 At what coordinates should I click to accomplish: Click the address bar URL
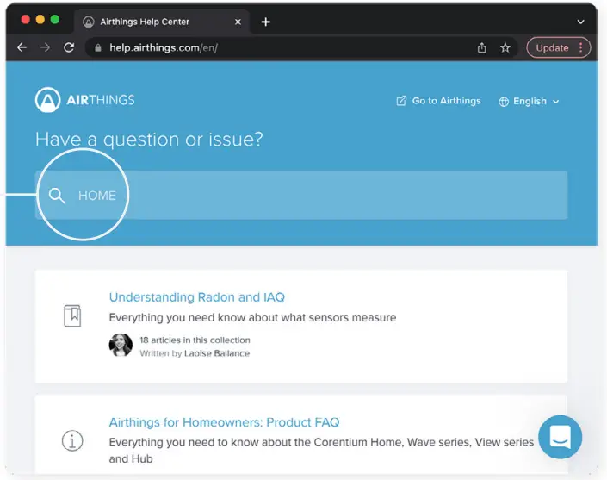pos(164,47)
